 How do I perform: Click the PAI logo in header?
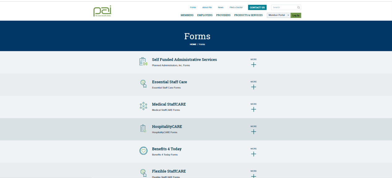pos(102,11)
